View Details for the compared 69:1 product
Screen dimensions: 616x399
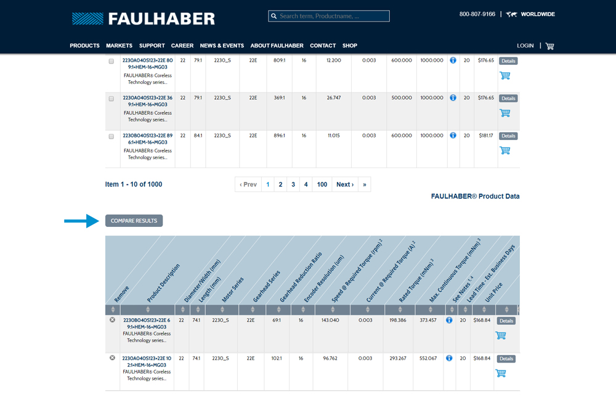pyautogui.click(x=506, y=321)
